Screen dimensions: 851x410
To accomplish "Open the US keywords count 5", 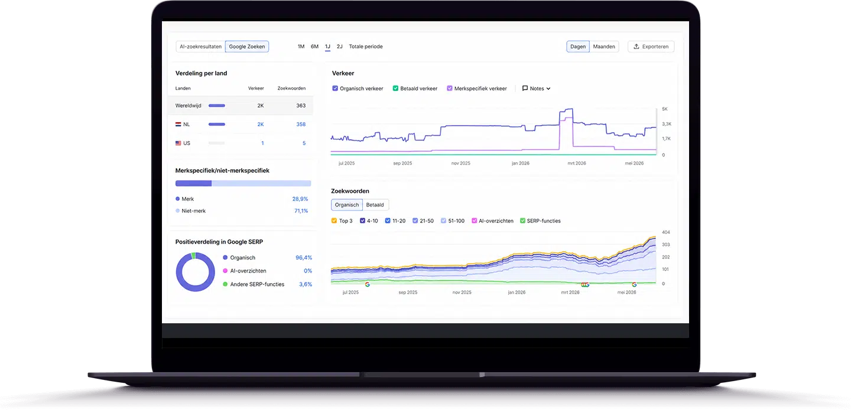I will pos(304,143).
